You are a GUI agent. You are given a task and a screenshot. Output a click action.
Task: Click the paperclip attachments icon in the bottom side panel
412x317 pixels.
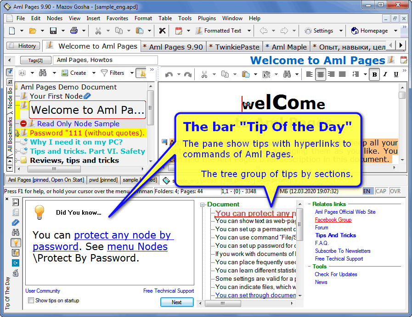point(16,222)
